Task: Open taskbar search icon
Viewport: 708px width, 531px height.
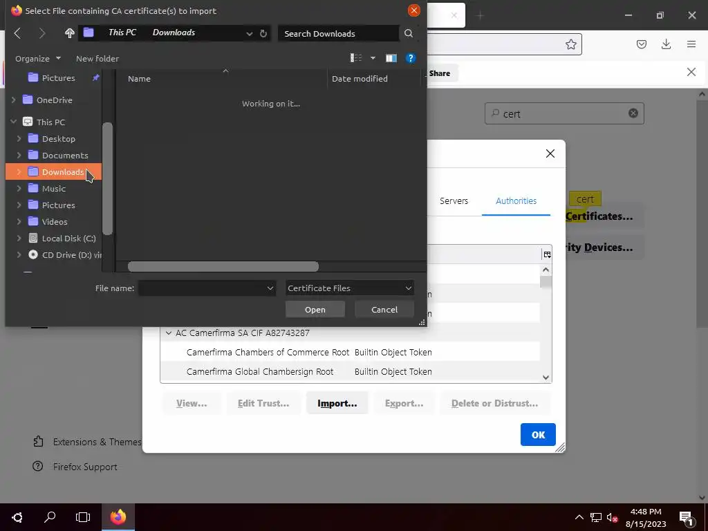Action: 50,517
